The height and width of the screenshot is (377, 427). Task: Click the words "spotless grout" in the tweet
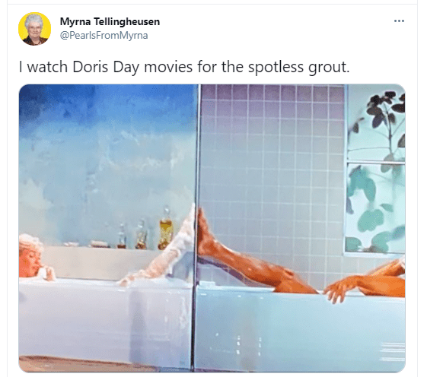[298, 68]
